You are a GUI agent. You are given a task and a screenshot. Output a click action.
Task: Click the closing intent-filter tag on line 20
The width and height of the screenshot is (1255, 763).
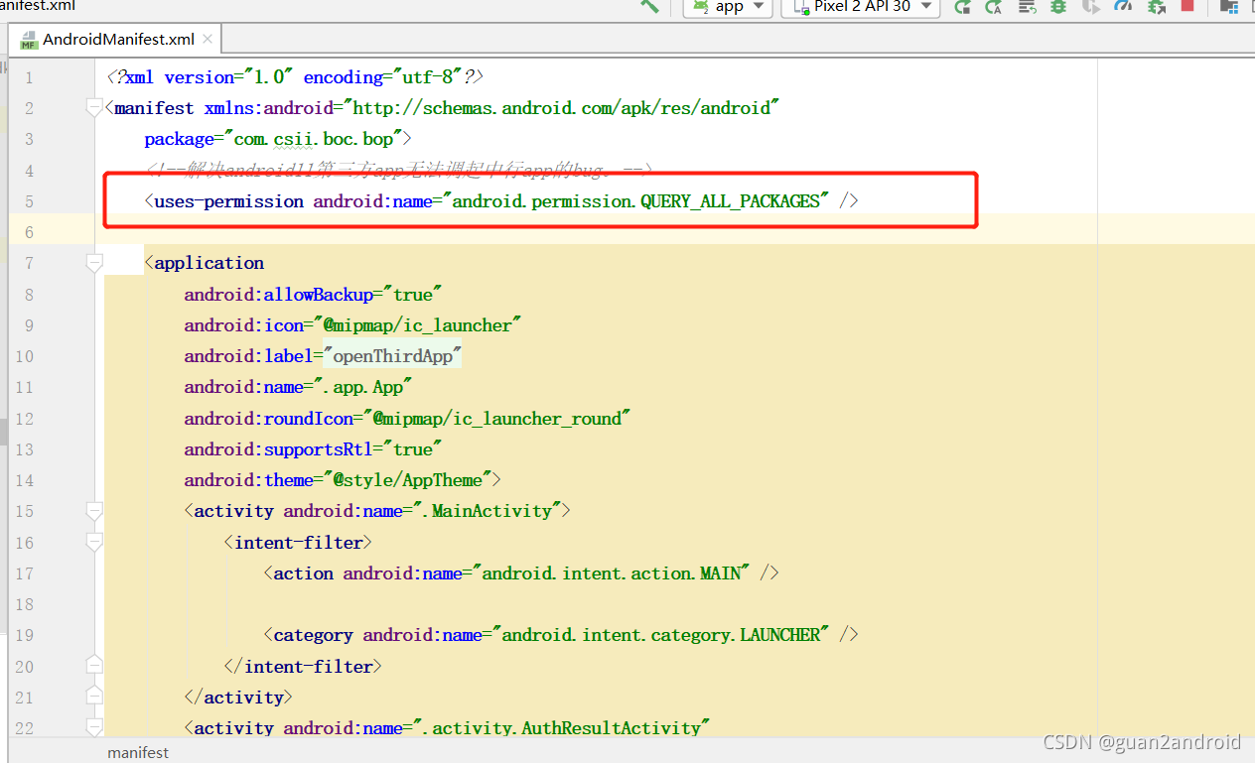(303, 667)
